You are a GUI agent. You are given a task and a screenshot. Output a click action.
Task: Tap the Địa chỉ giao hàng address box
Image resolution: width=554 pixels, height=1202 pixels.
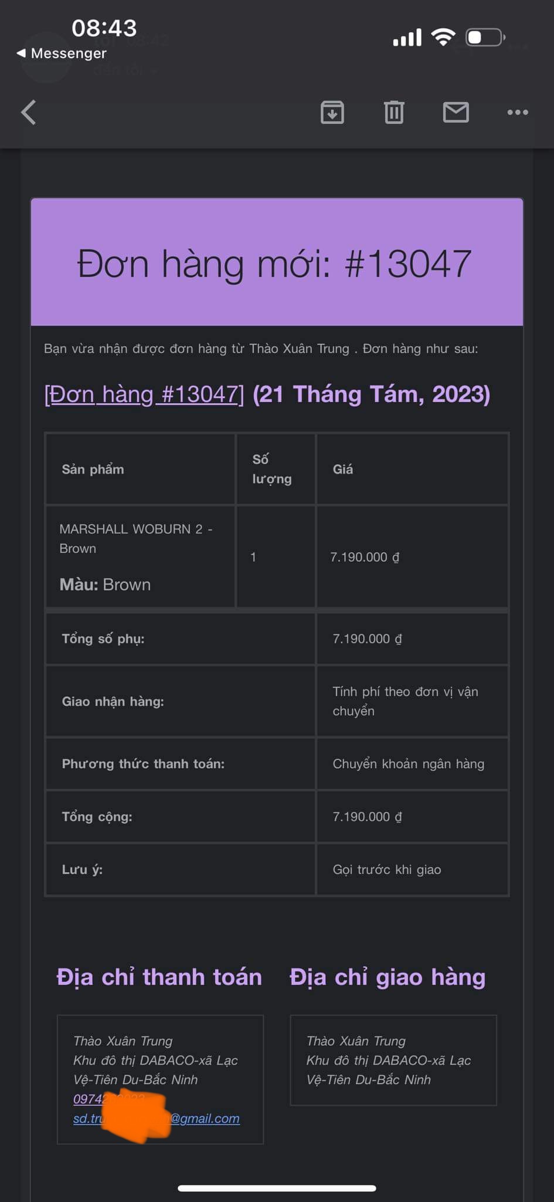point(393,1060)
